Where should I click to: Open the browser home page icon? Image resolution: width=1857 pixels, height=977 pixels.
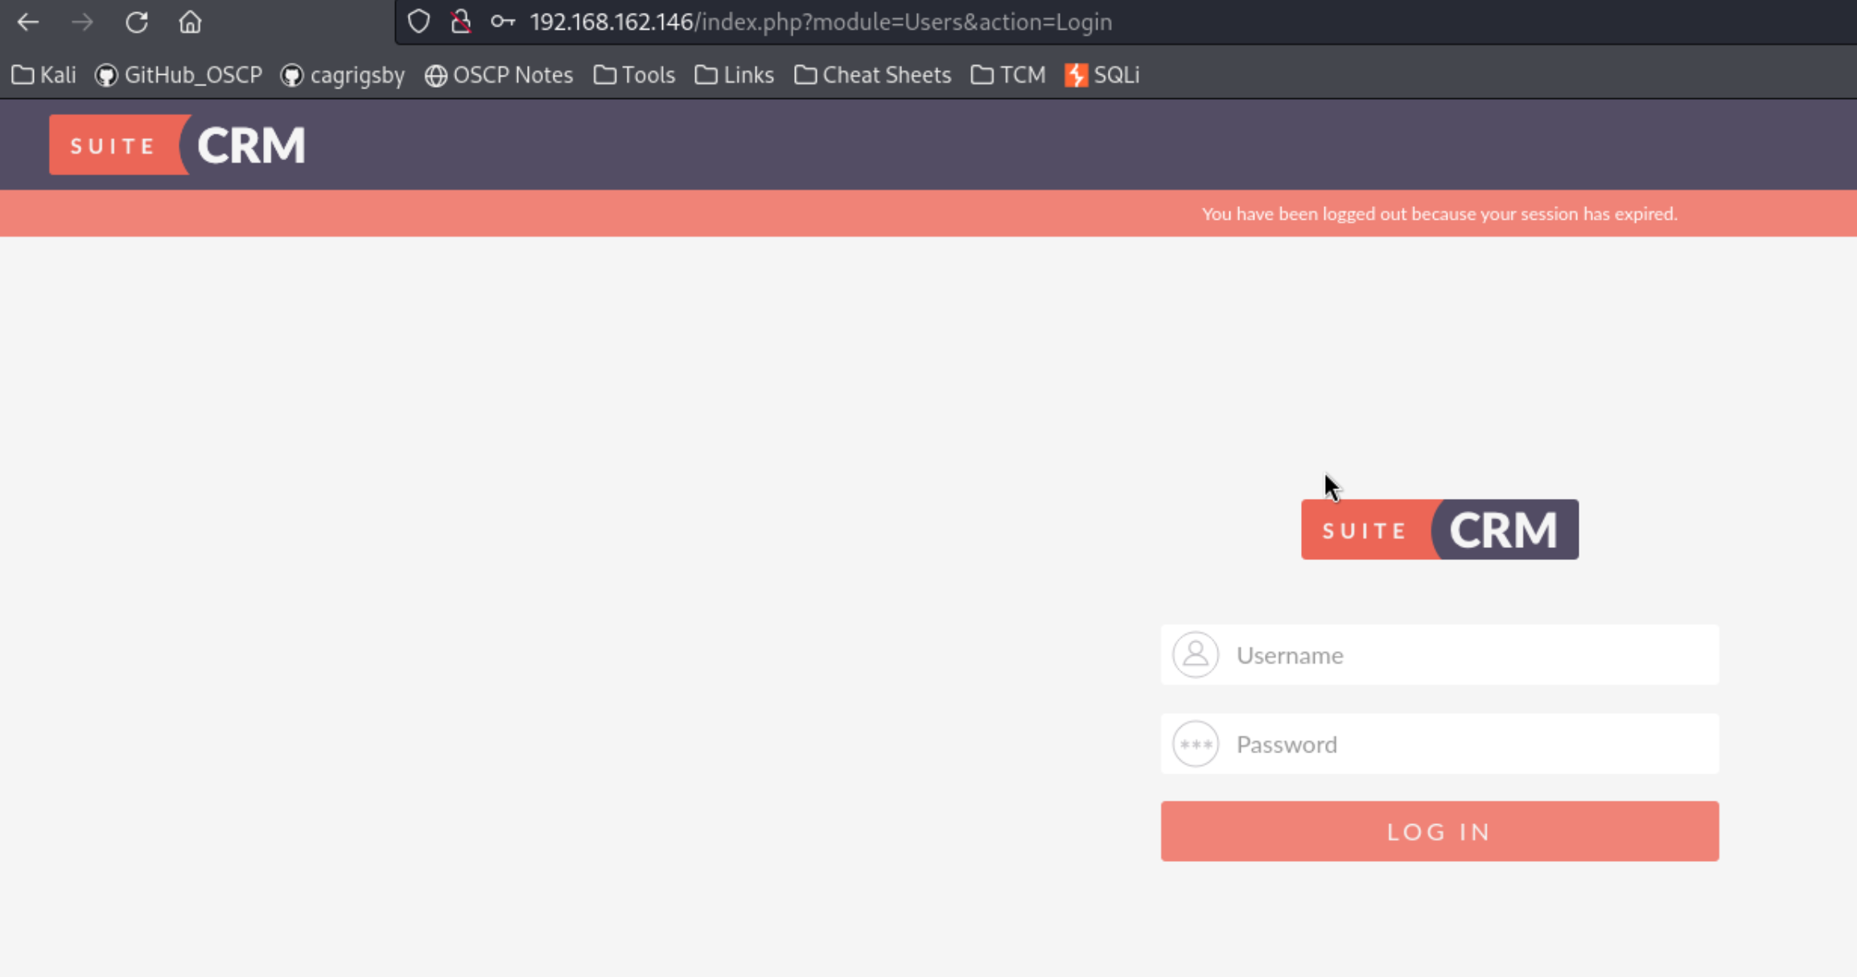point(190,22)
